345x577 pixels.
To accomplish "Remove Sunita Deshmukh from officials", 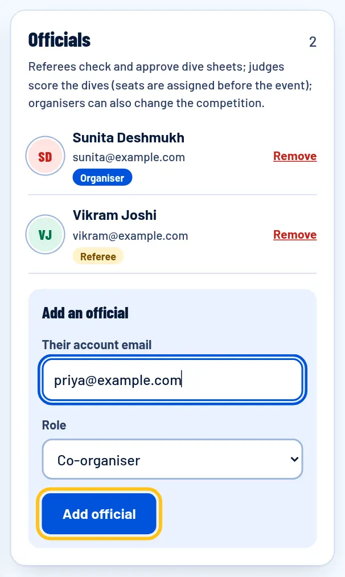I will point(294,156).
